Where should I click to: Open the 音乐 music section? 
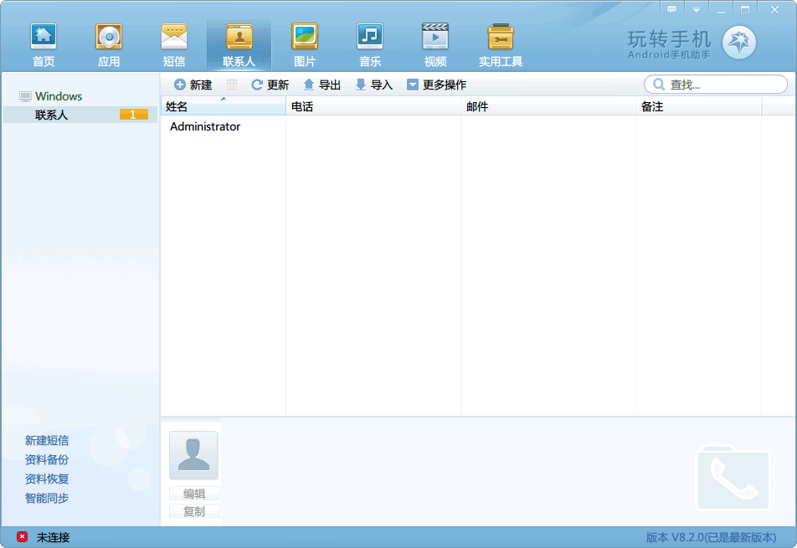(369, 45)
